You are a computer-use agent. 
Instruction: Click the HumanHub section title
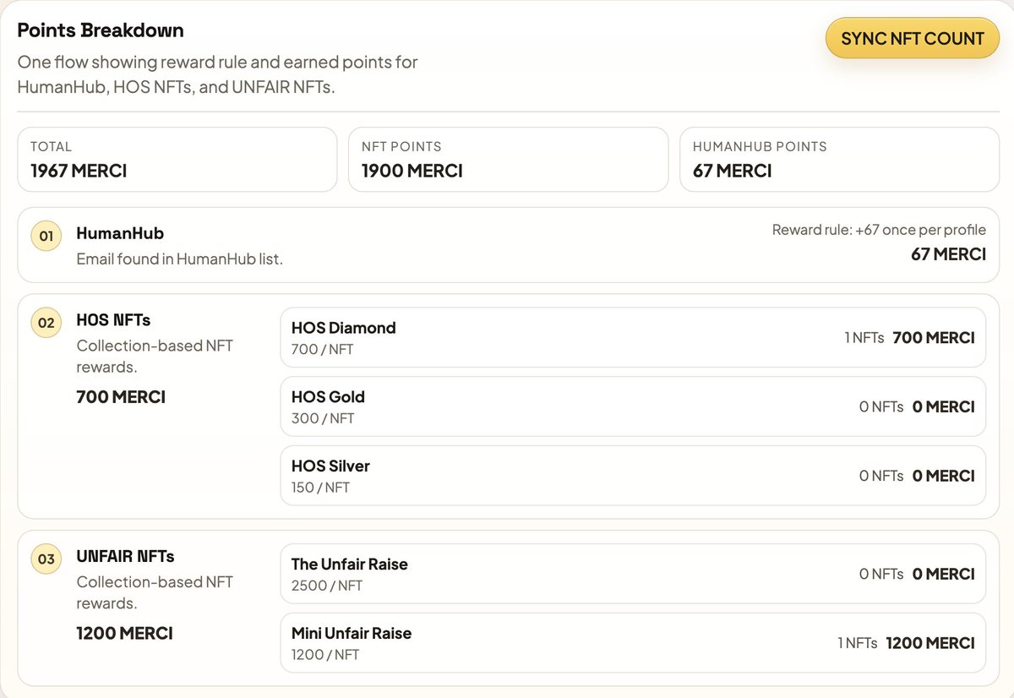tap(120, 232)
